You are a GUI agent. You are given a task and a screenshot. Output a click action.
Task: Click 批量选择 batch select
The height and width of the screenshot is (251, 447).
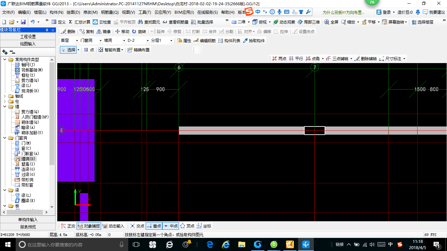(202, 22)
